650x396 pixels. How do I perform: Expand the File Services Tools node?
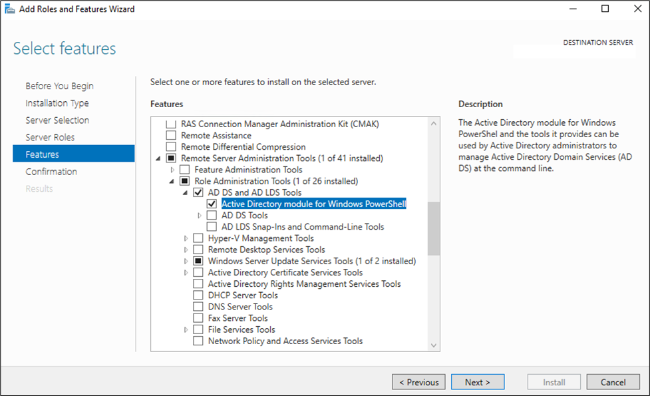pyautogui.click(x=186, y=329)
